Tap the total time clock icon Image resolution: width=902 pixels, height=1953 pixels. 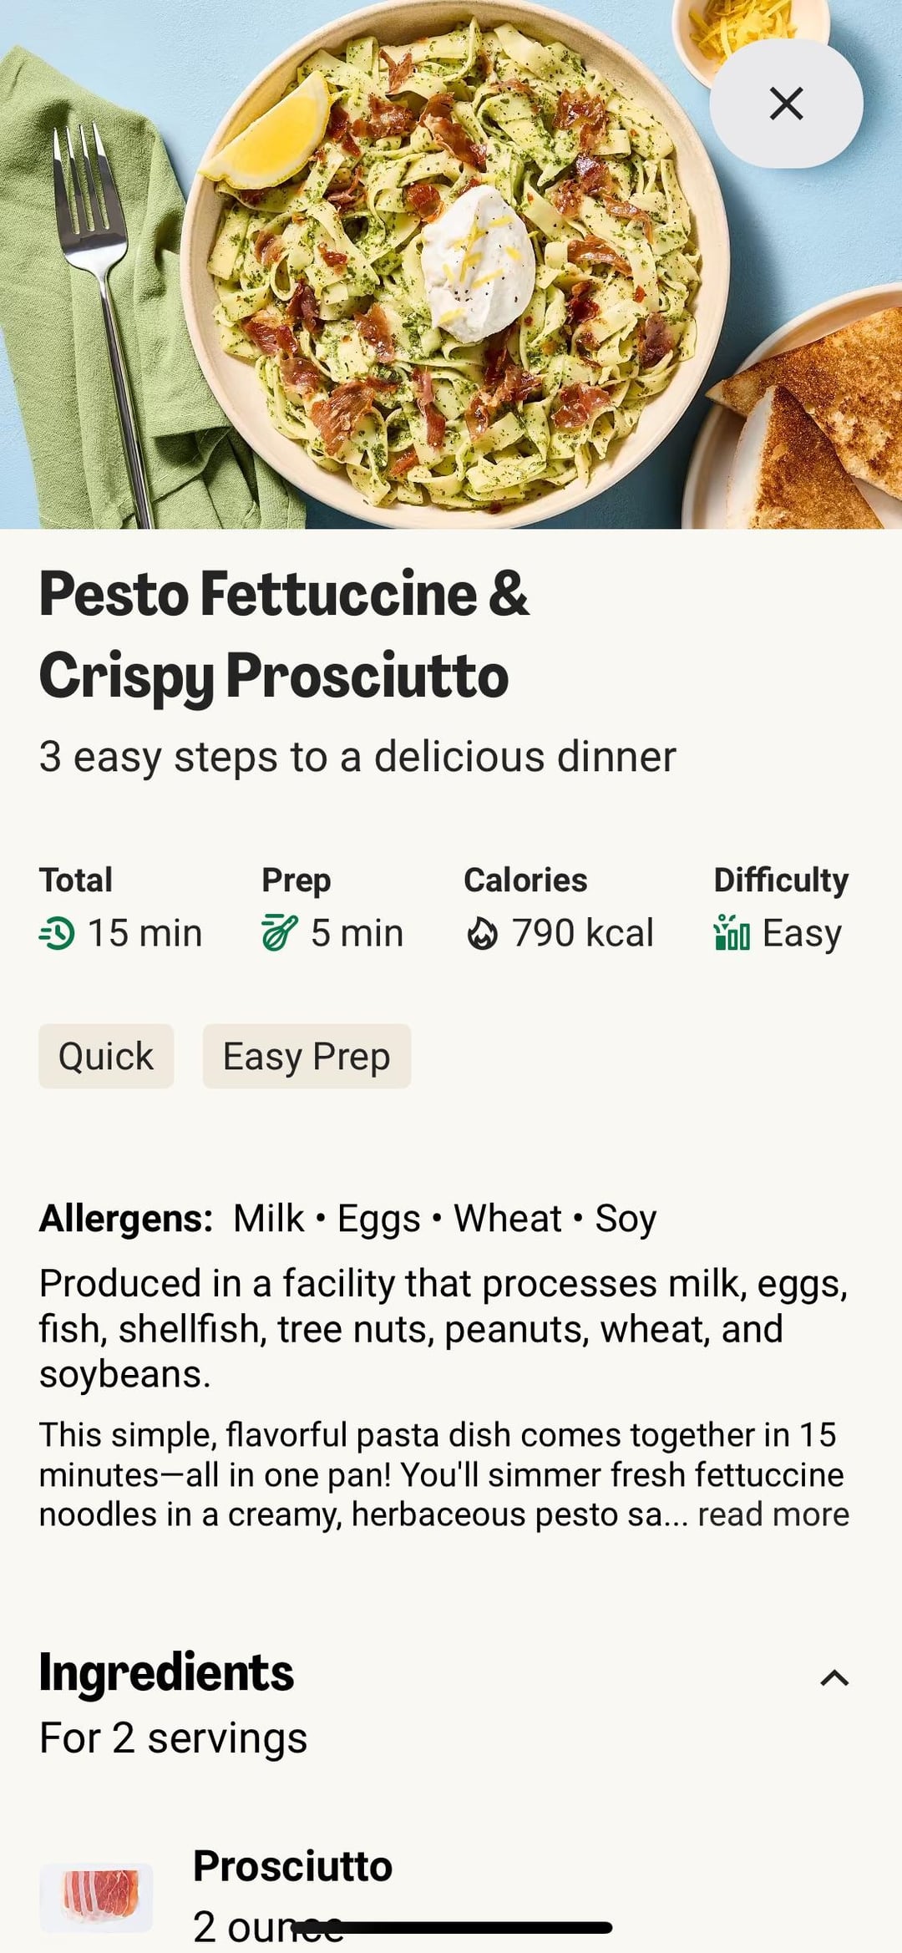click(x=57, y=933)
